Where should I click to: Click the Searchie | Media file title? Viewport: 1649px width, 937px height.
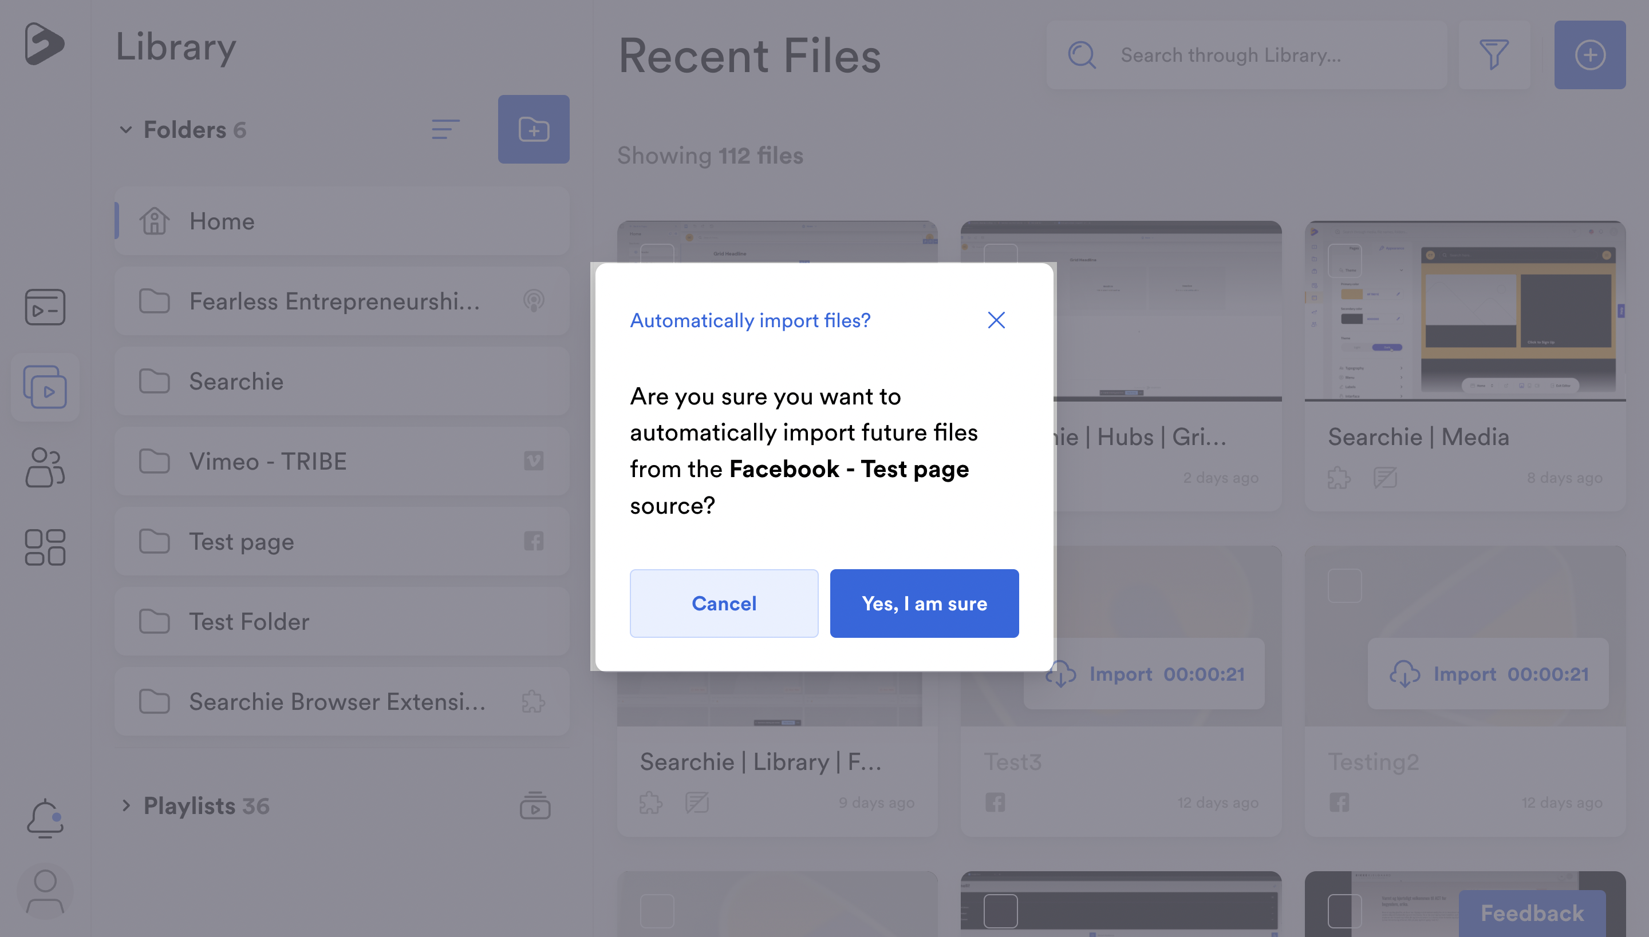(x=1418, y=437)
